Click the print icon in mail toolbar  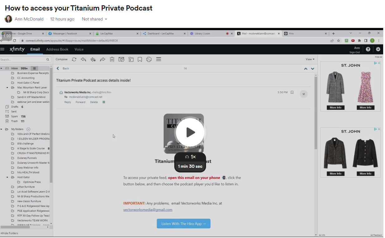pos(149,59)
